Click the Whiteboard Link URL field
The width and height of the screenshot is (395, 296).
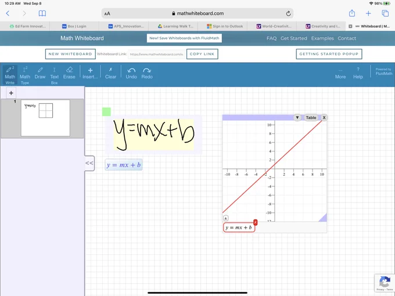point(156,54)
